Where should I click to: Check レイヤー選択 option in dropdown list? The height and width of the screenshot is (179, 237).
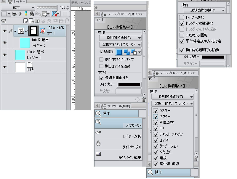pyautogui.click(x=182, y=17)
